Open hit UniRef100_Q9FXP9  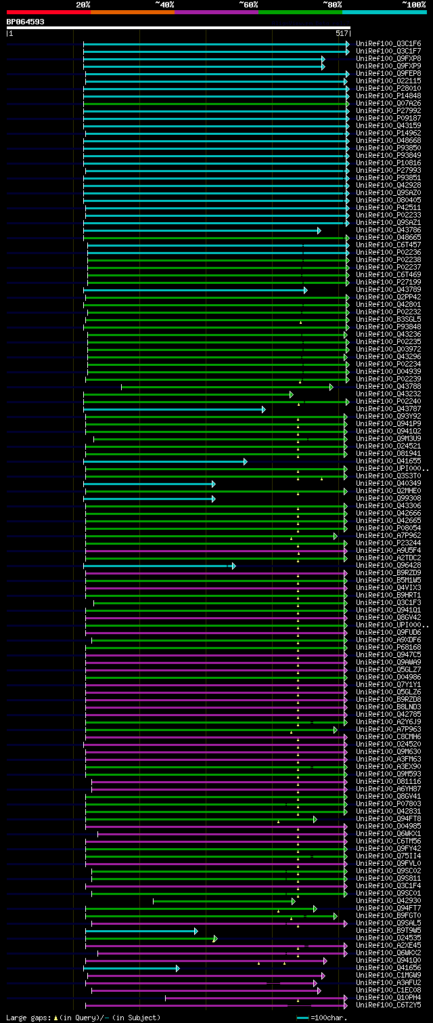pos(388,66)
